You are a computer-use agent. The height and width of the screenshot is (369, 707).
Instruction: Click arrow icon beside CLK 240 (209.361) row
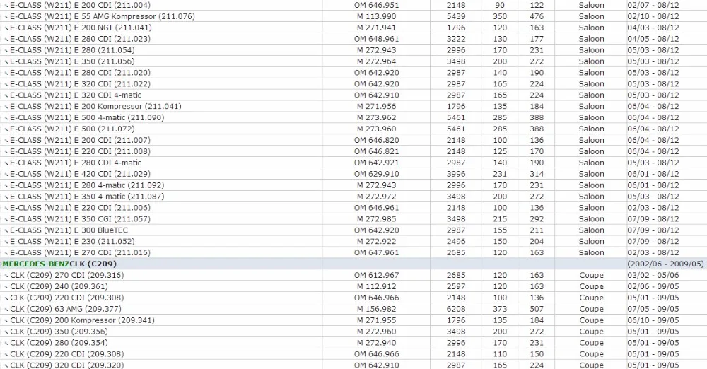[x=6, y=287]
